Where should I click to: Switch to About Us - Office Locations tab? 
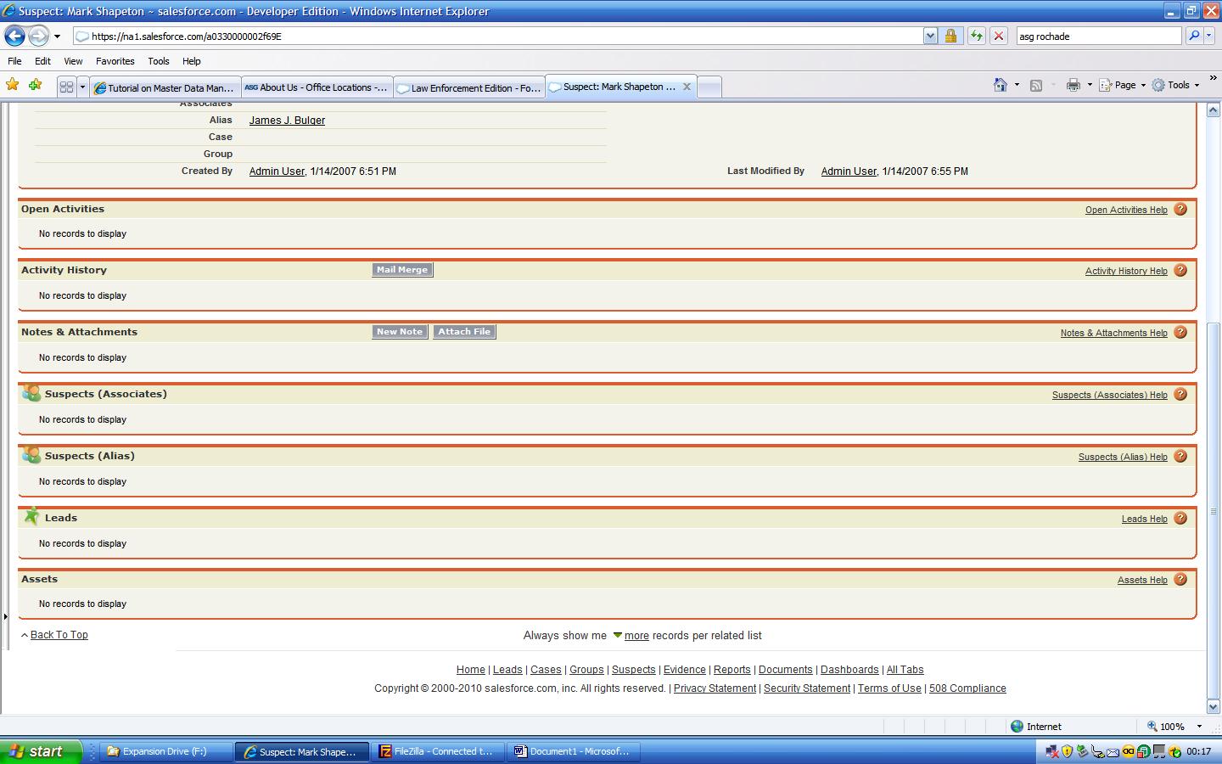pos(316,87)
